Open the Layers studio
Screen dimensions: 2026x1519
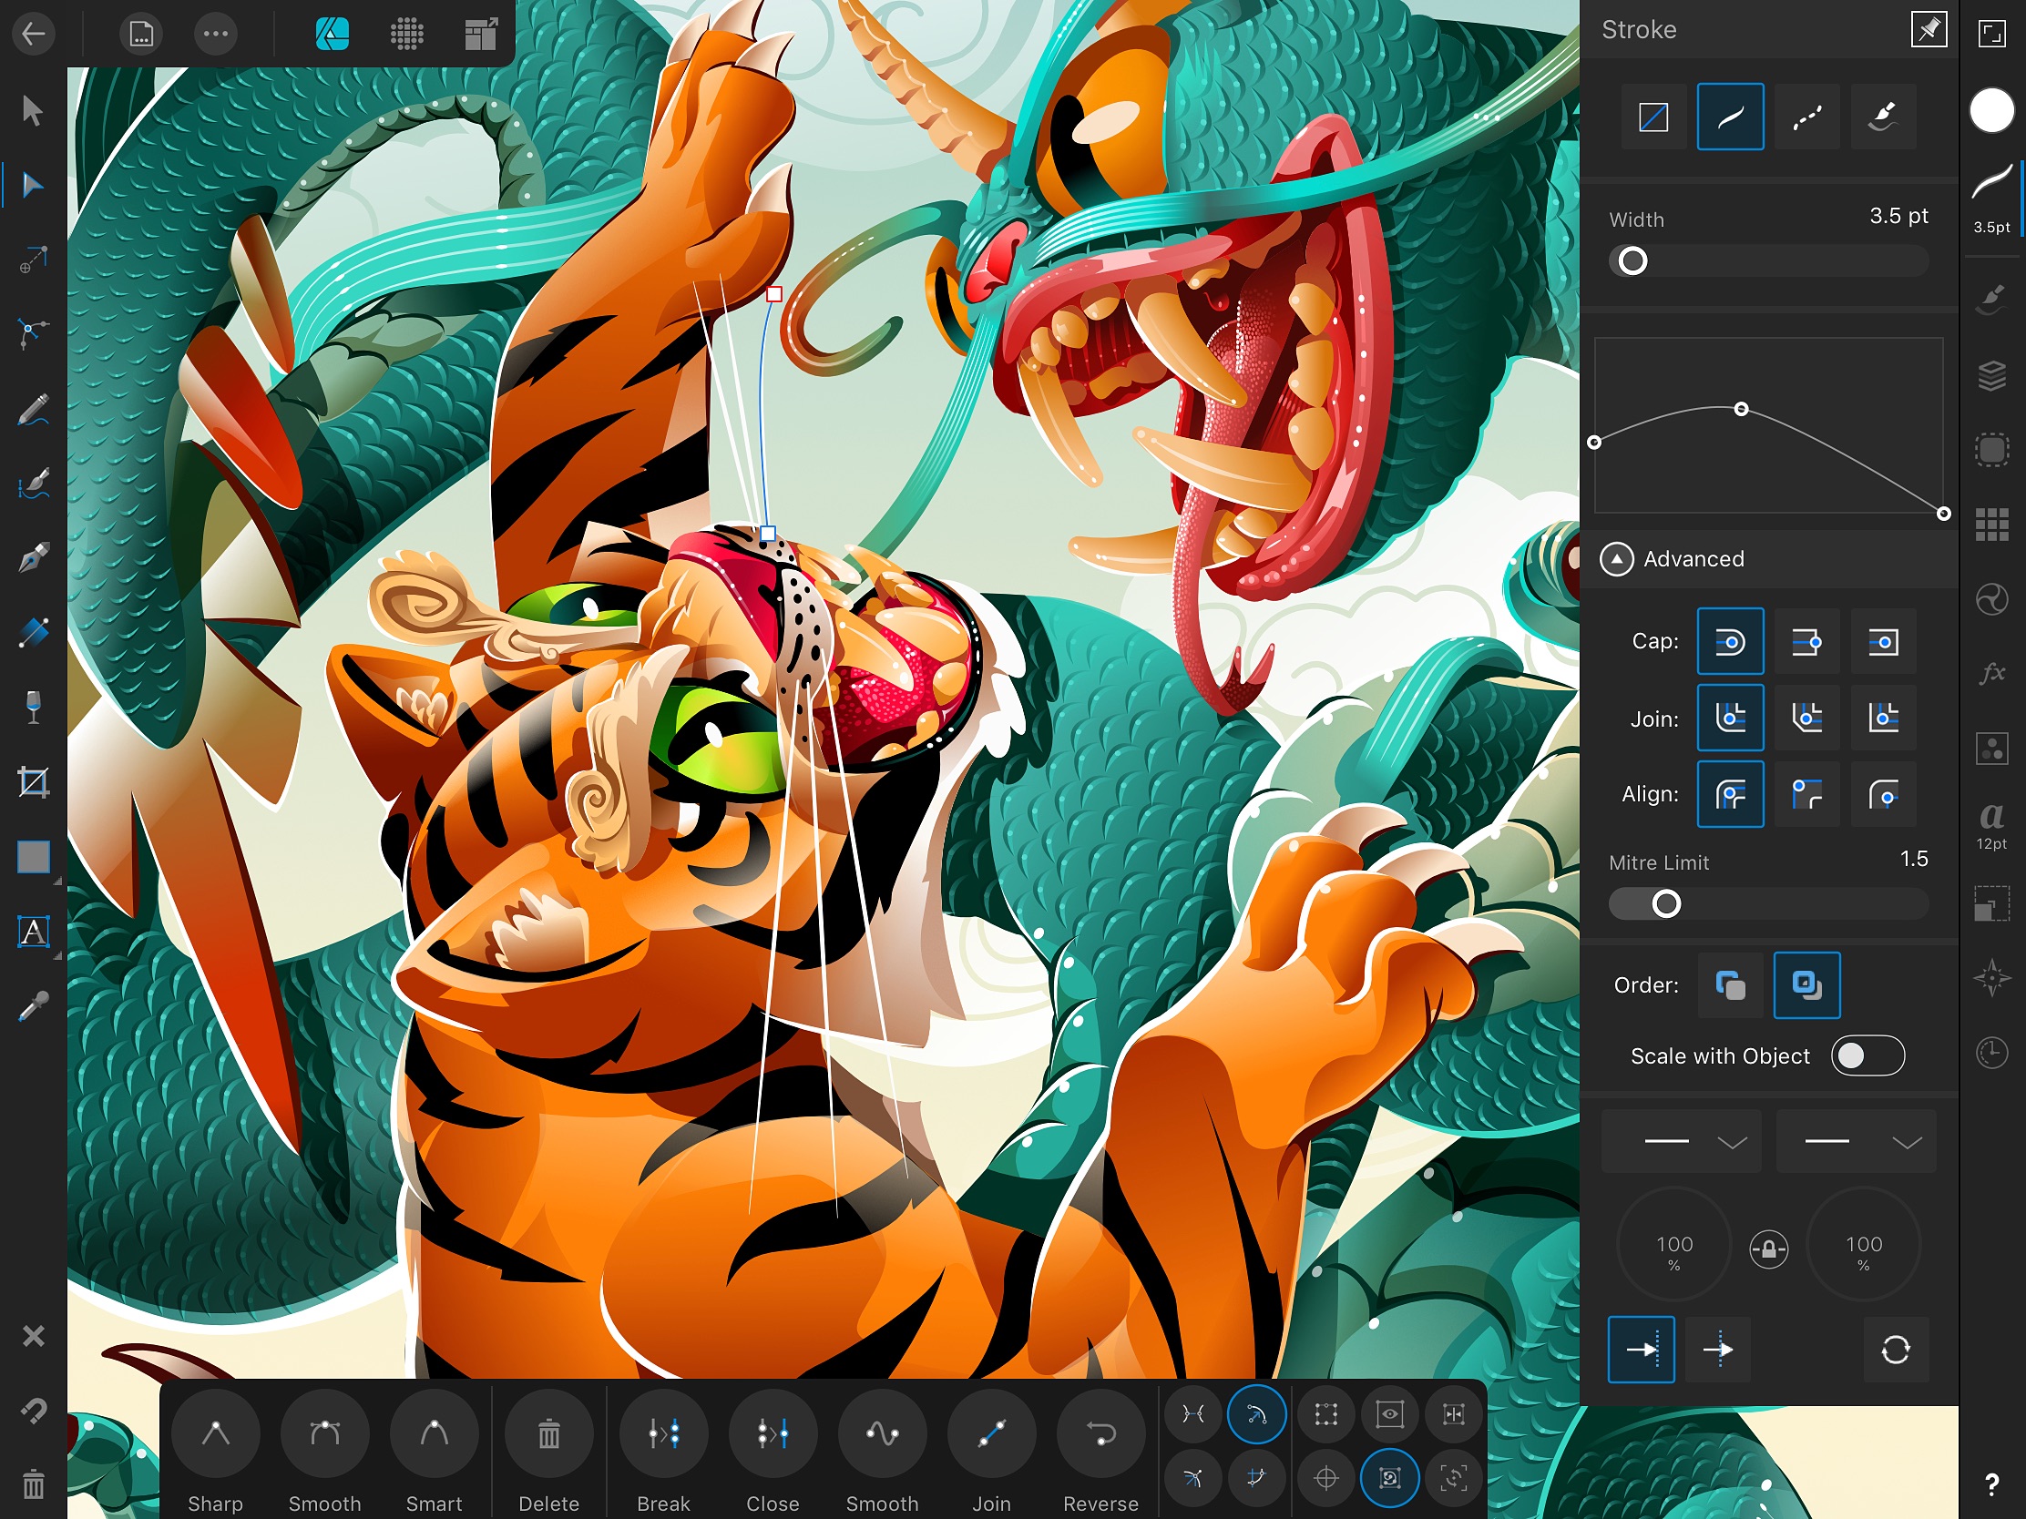1991,375
